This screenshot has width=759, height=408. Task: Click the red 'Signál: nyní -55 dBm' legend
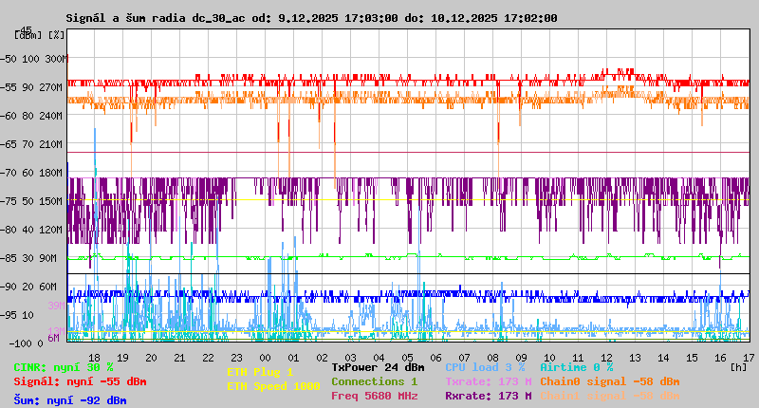coord(80,381)
